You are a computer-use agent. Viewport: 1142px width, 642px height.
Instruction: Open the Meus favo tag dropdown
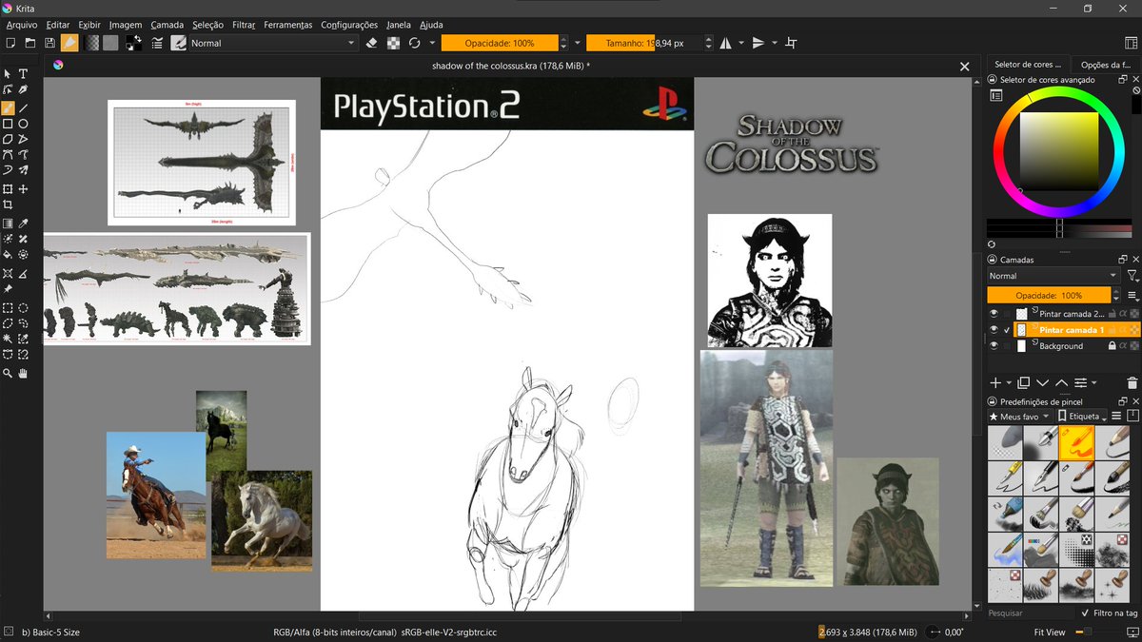click(x=1019, y=417)
